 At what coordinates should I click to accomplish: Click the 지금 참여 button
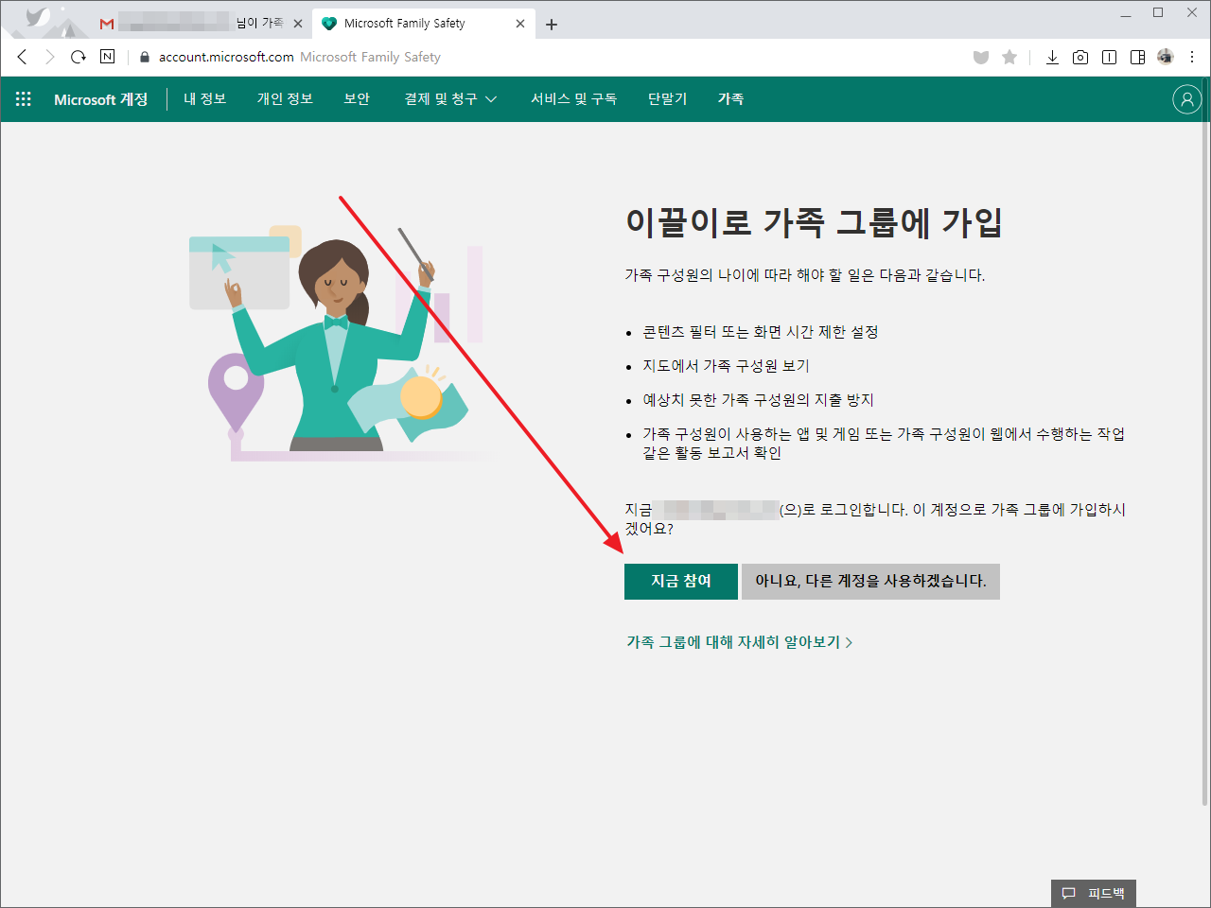click(x=681, y=581)
